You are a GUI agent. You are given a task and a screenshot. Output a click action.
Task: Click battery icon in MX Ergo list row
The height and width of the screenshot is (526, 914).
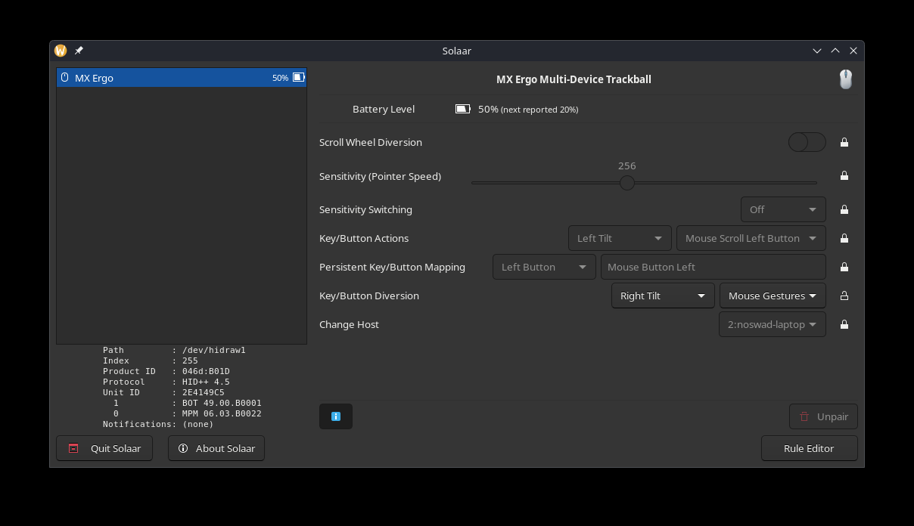[x=298, y=78]
